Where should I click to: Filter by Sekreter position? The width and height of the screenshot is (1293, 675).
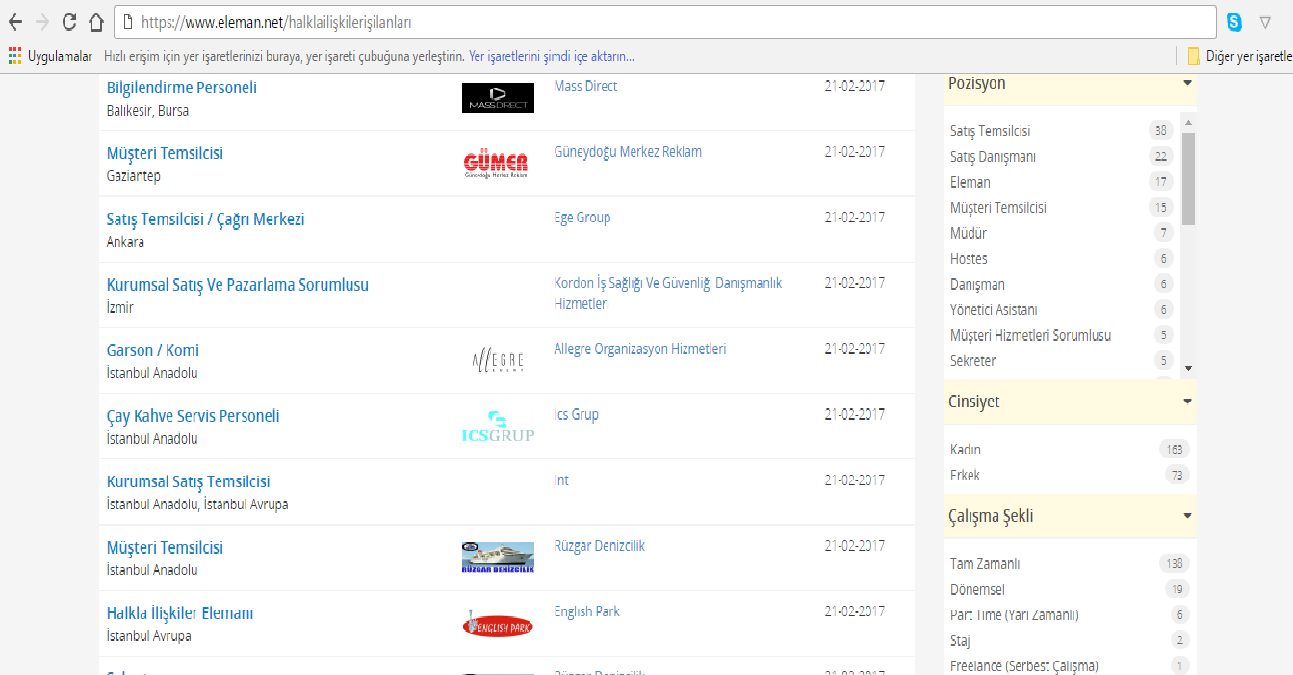[x=973, y=361]
